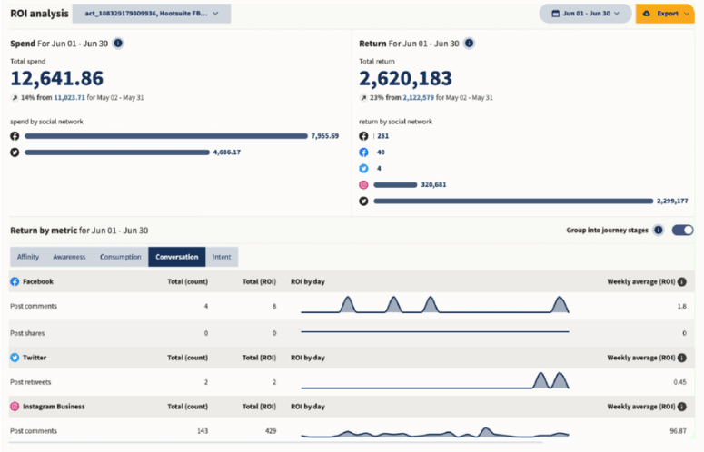
Task: Click Weekly average info icon in Twitter section
Action: click(x=681, y=359)
